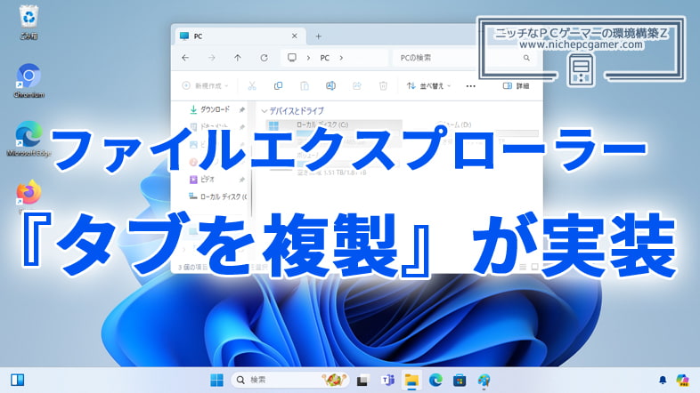Open the Windows Start menu
Viewport: 700px width, 393px height.
point(217,380)
